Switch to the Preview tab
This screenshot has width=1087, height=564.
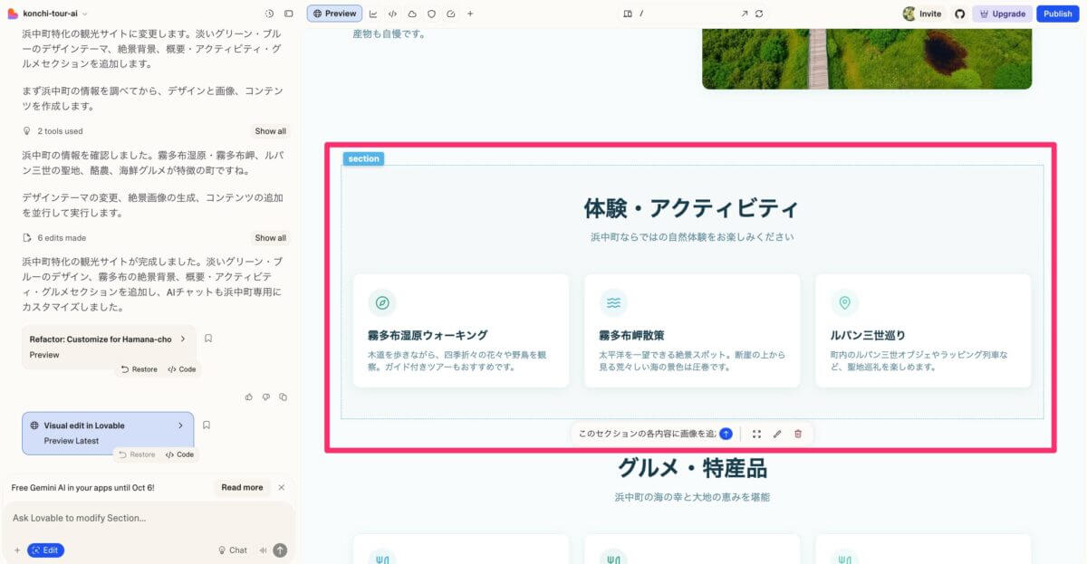pos(334,14)
